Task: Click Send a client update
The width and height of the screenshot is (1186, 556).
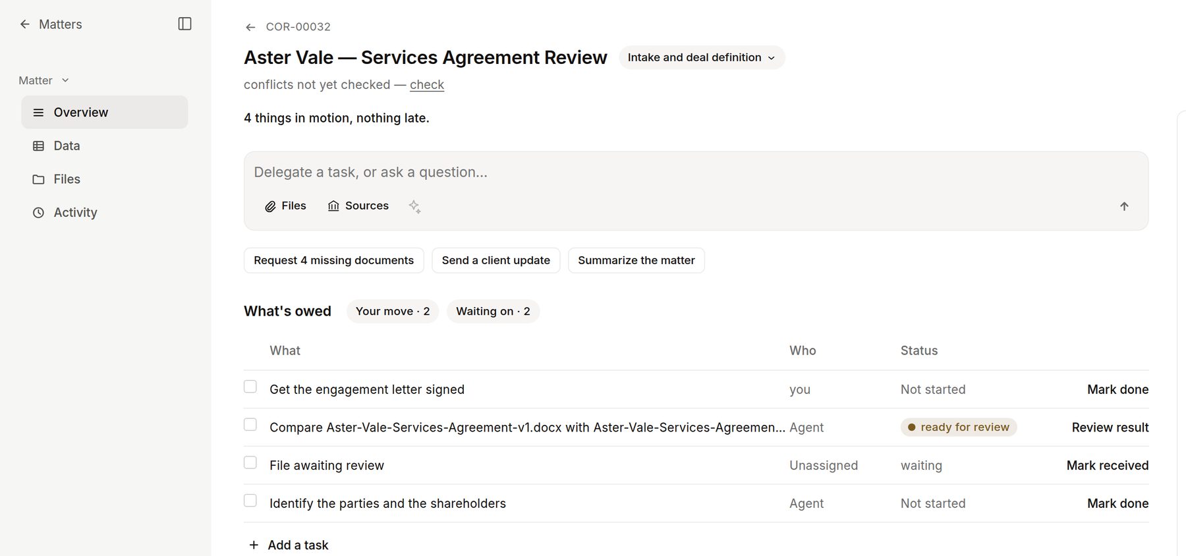Action: click(496, 260)
